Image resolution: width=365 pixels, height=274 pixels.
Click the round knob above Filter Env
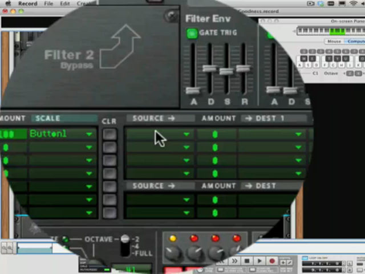tap(171, 16)
